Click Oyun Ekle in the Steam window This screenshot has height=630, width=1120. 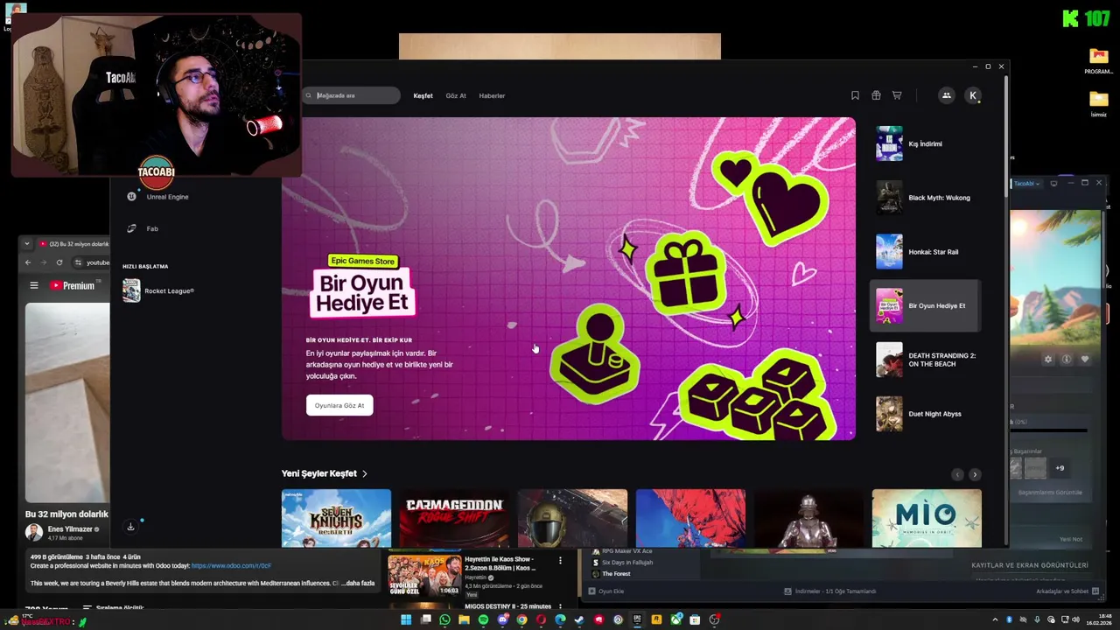[x=605, y=591]
